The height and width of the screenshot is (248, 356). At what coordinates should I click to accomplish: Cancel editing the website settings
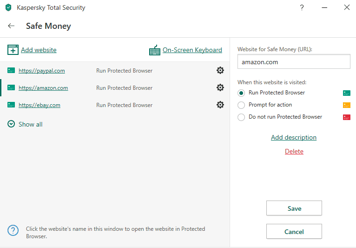[294, 231]
